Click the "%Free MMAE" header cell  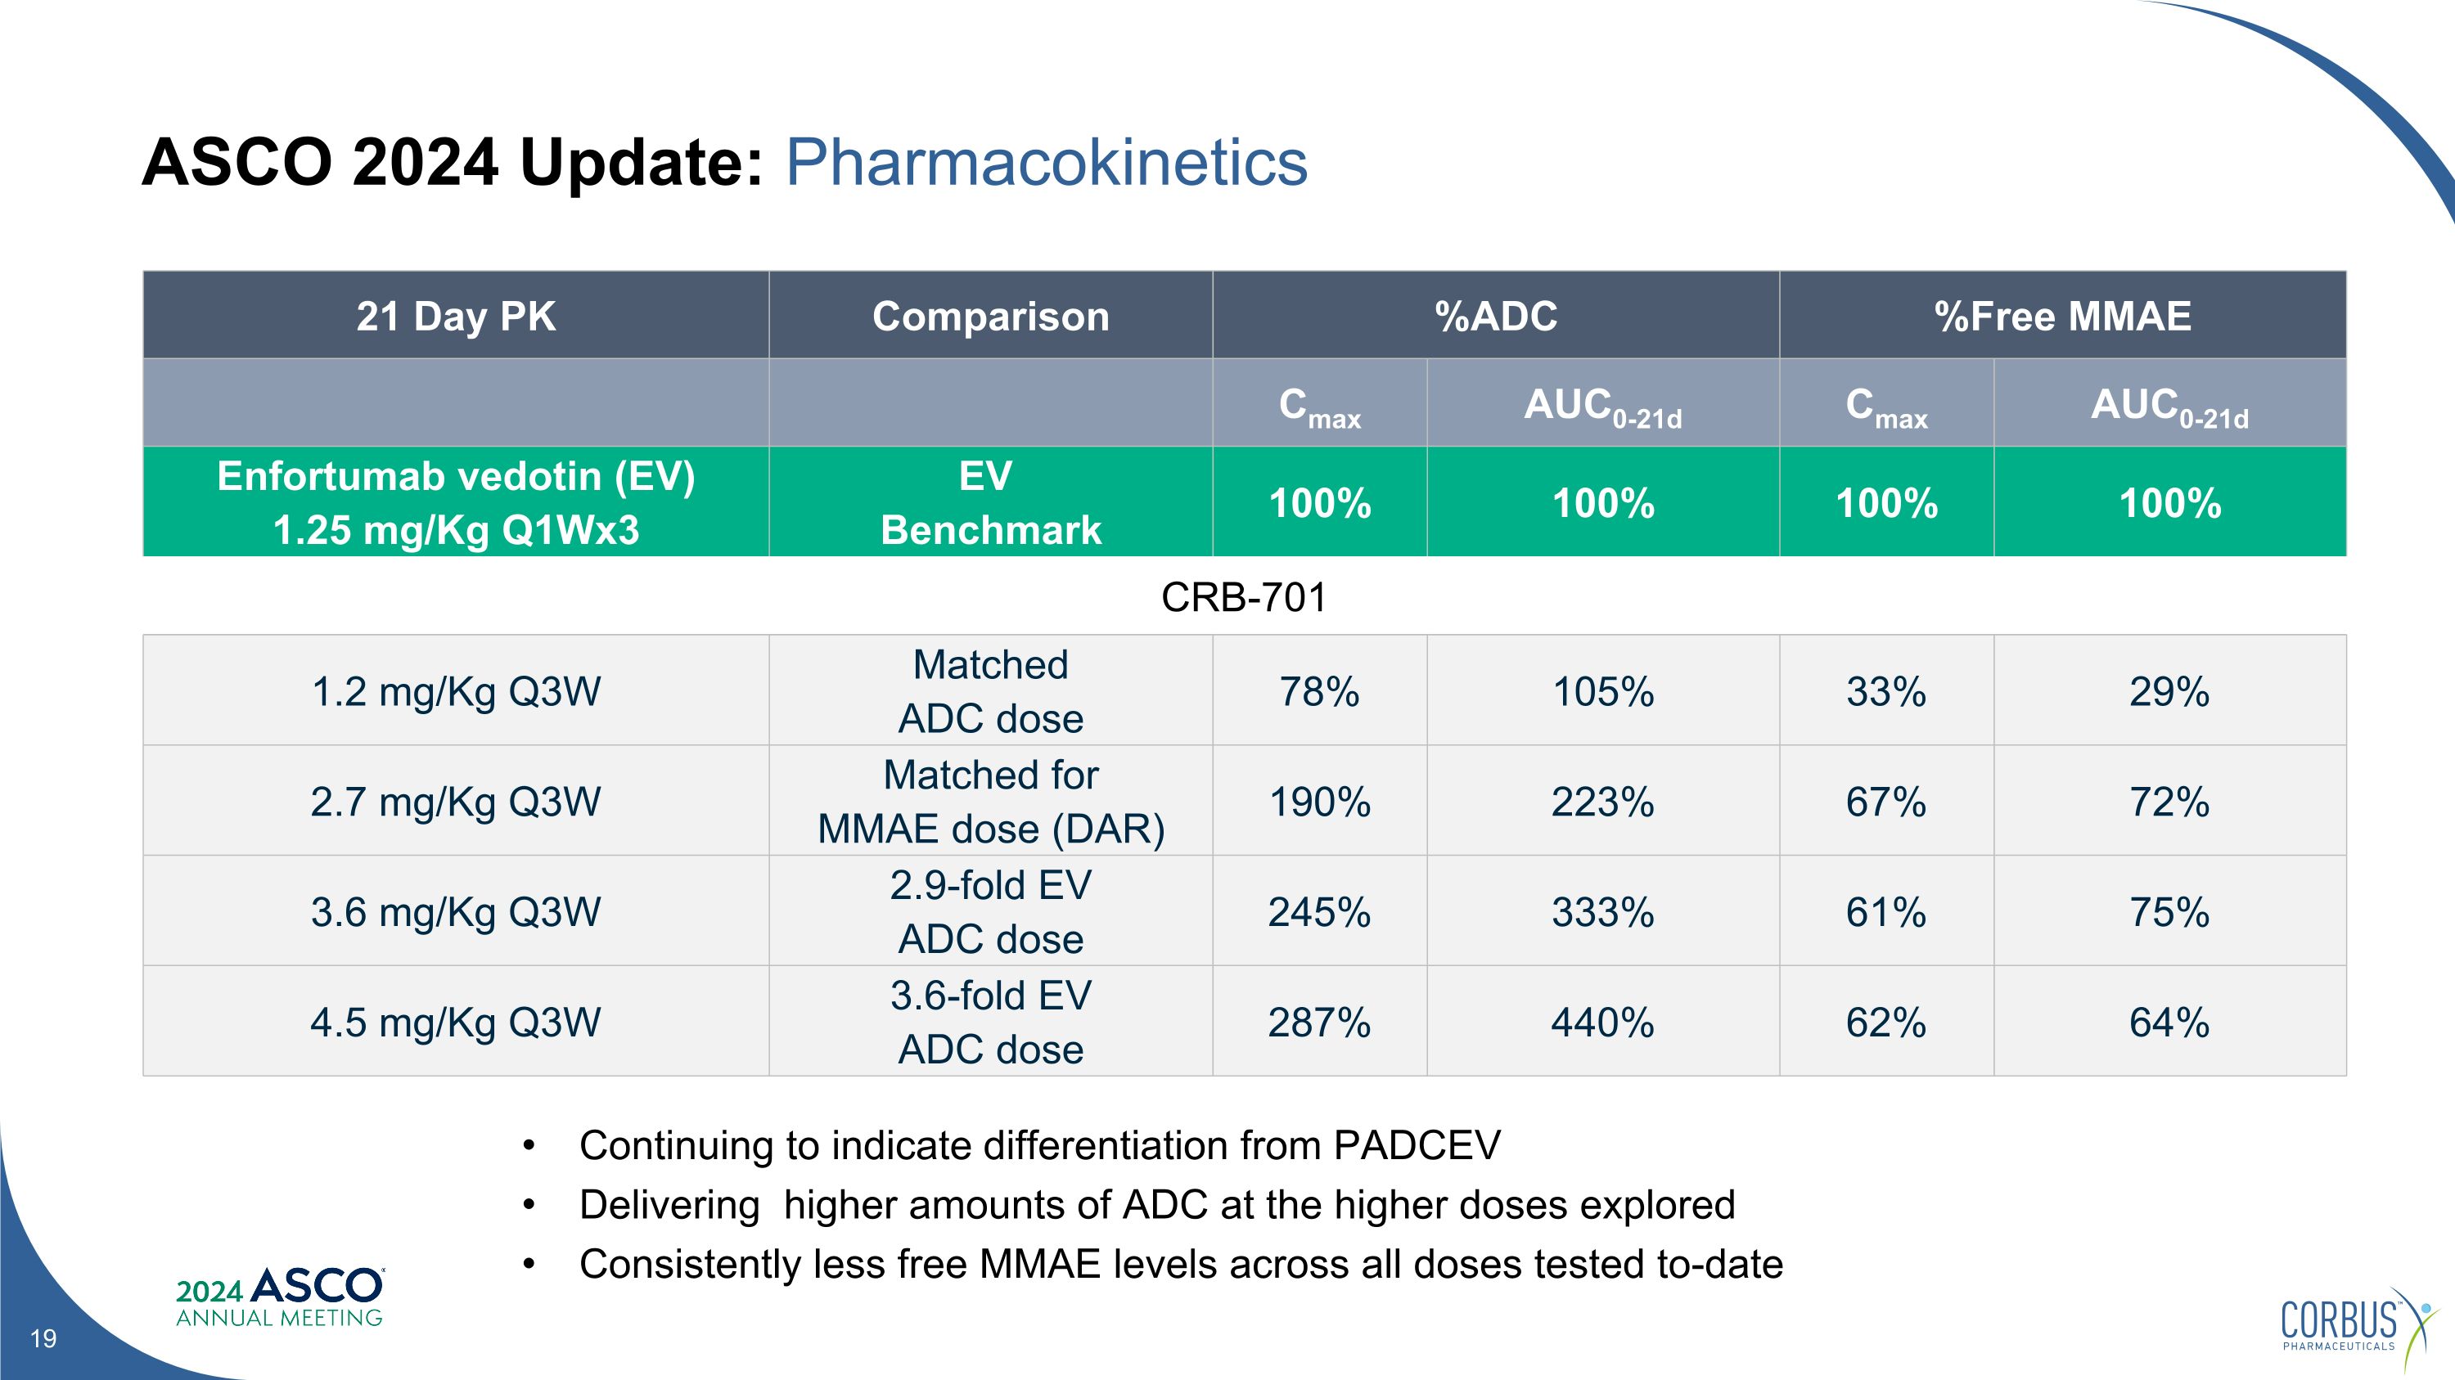pyautogui.click(x=2062, y=317)
